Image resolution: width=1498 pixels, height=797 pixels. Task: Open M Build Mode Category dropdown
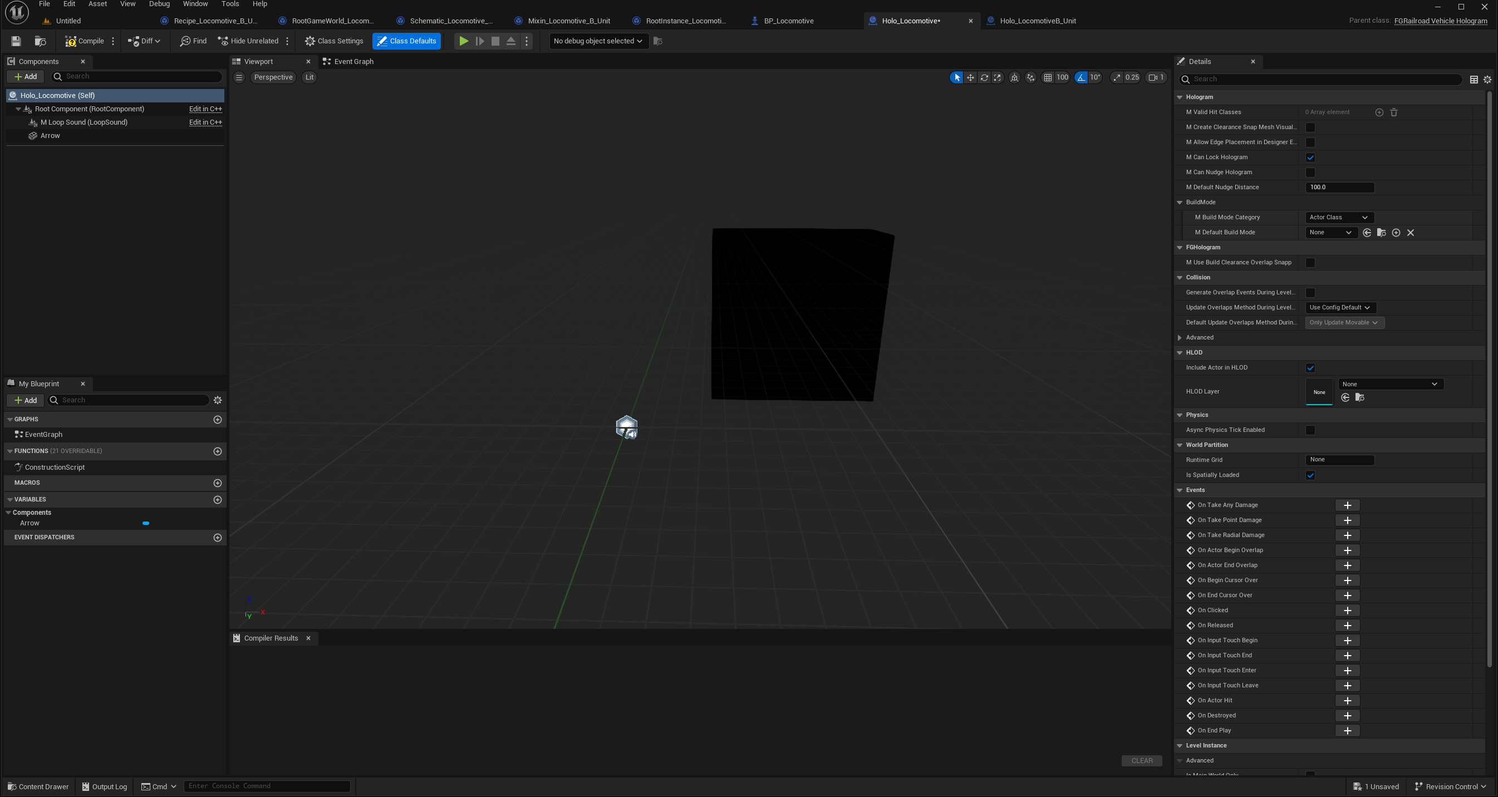(1339, 218)
